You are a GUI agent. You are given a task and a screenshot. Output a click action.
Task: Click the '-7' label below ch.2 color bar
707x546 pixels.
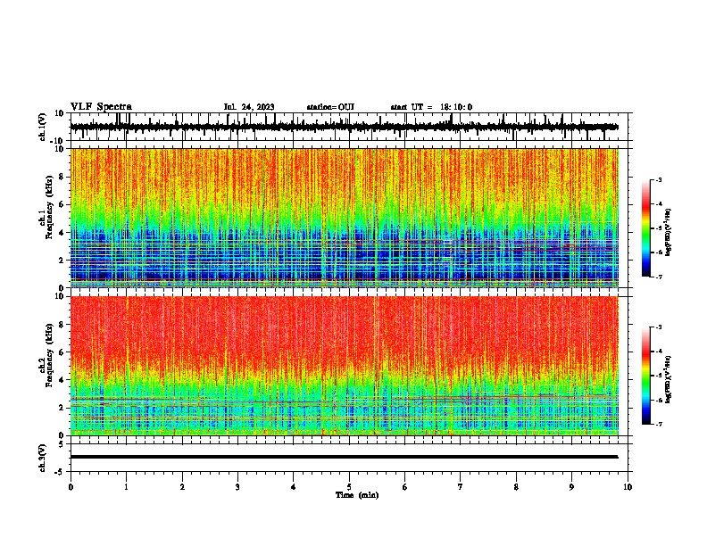[x=658, y=424]
